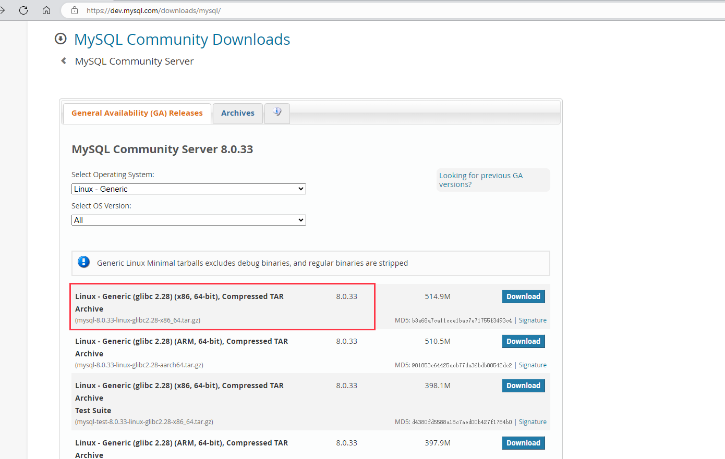
Task: Click the MySQL Community Server breadcrumb text
Action: [x=134, y=61]
